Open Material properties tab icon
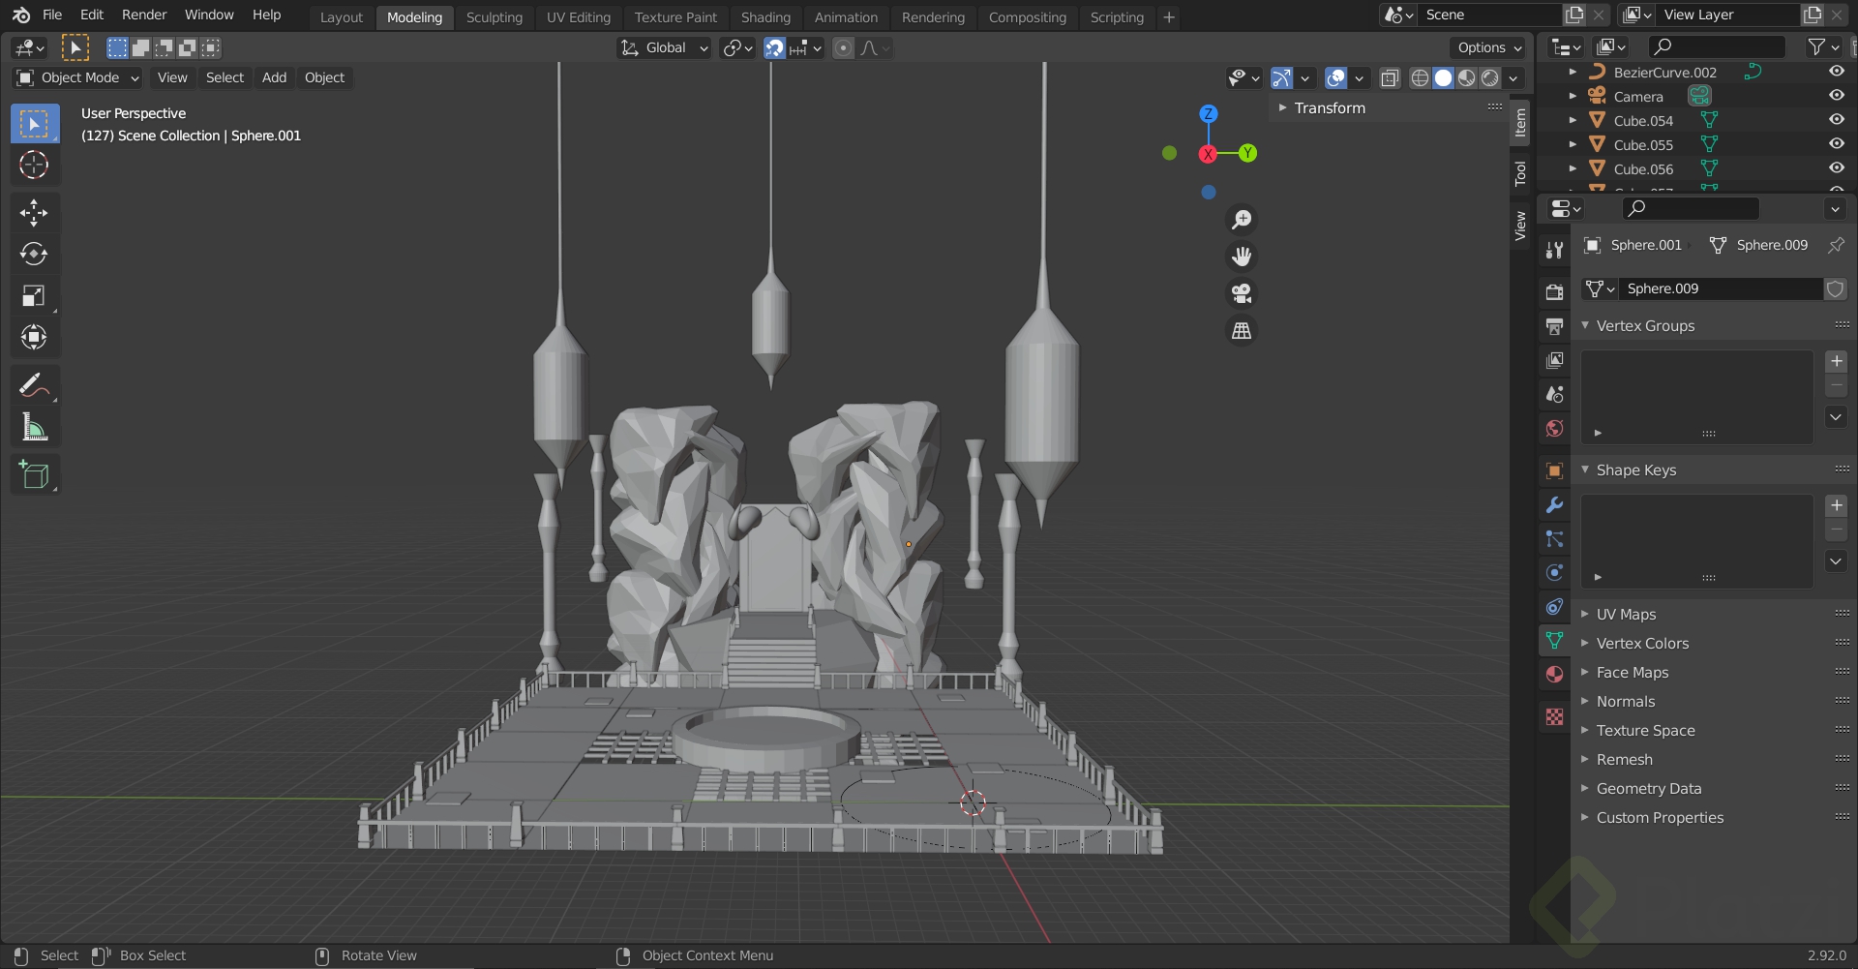 (x=1554, y=675)
